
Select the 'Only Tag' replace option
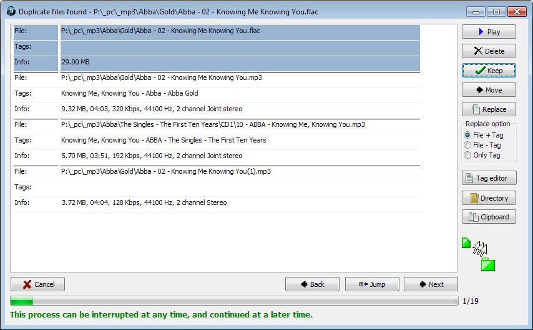467,155
